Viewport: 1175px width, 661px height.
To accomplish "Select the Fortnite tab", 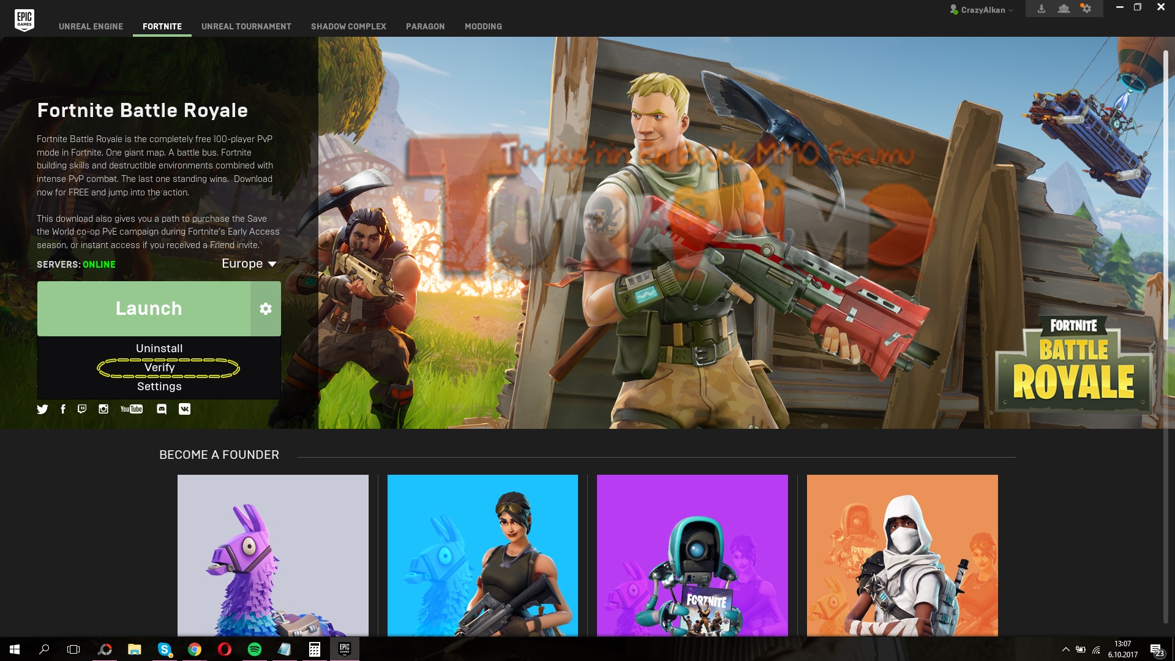I will pyautogui.click(x=162, y=26).
